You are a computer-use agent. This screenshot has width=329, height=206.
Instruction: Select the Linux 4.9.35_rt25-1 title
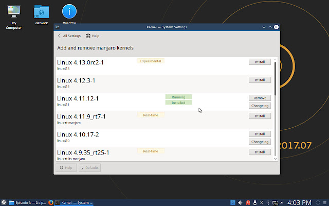(83, 152)
